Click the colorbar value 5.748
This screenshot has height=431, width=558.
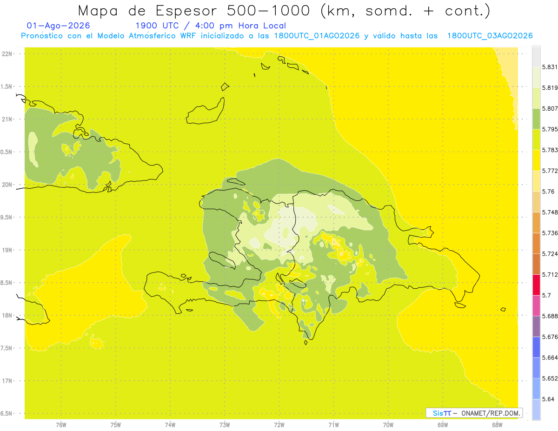[550, 212]
